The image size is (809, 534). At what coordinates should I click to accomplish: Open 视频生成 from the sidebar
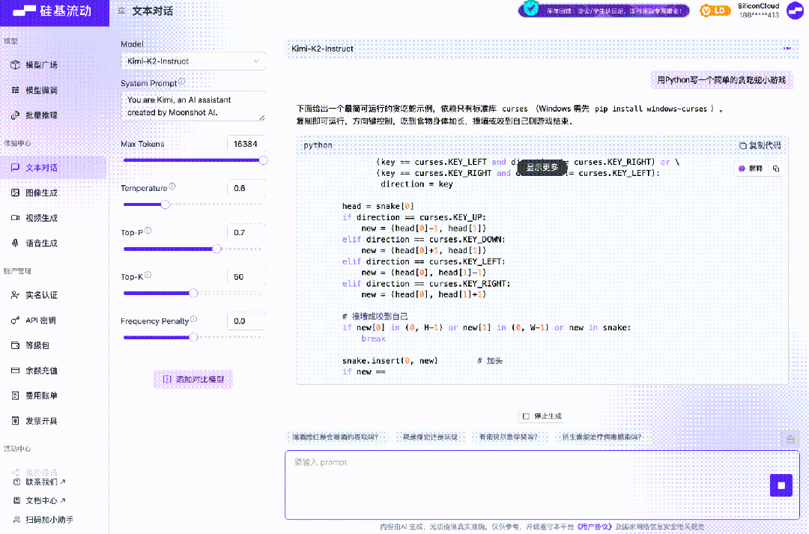point(45,217)
